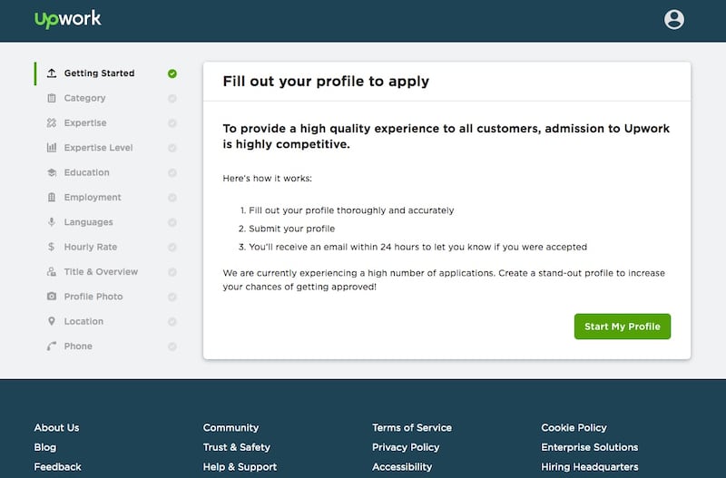Open the Title & Overview step
Image resolution: width=726 pixels, height=478 pixels.
(101, 271)
